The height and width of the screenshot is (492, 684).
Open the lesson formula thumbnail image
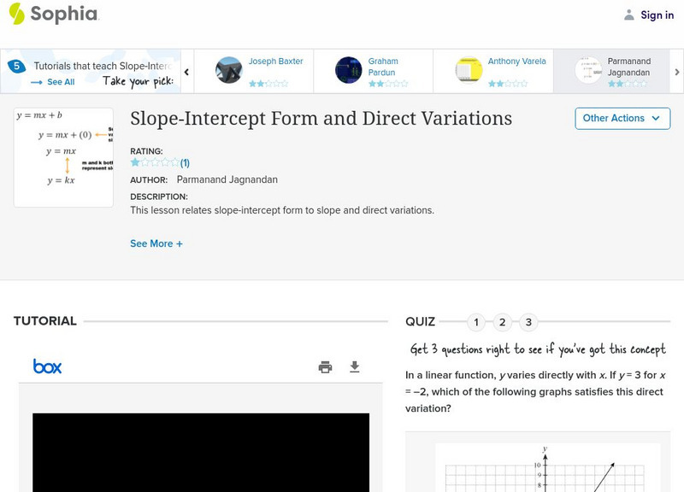pyautogui.click(x=63, y=157)
